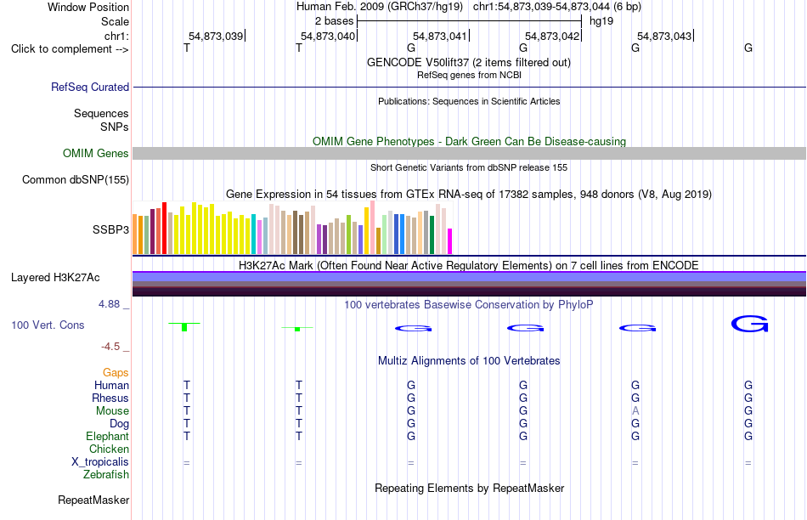Click the 54,873,043 coordinate label
This screenshot has height=520, width=807.
click(x=664, y=36)
